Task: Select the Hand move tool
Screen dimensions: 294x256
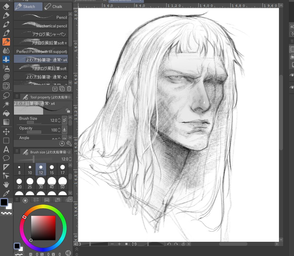Action: pyautogui.click(x=6, y=185)
